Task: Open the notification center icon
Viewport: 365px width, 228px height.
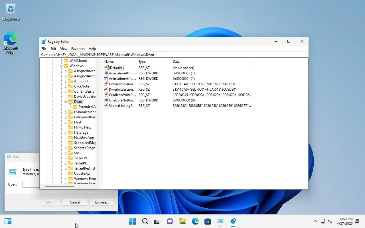Action: [357, 221]
